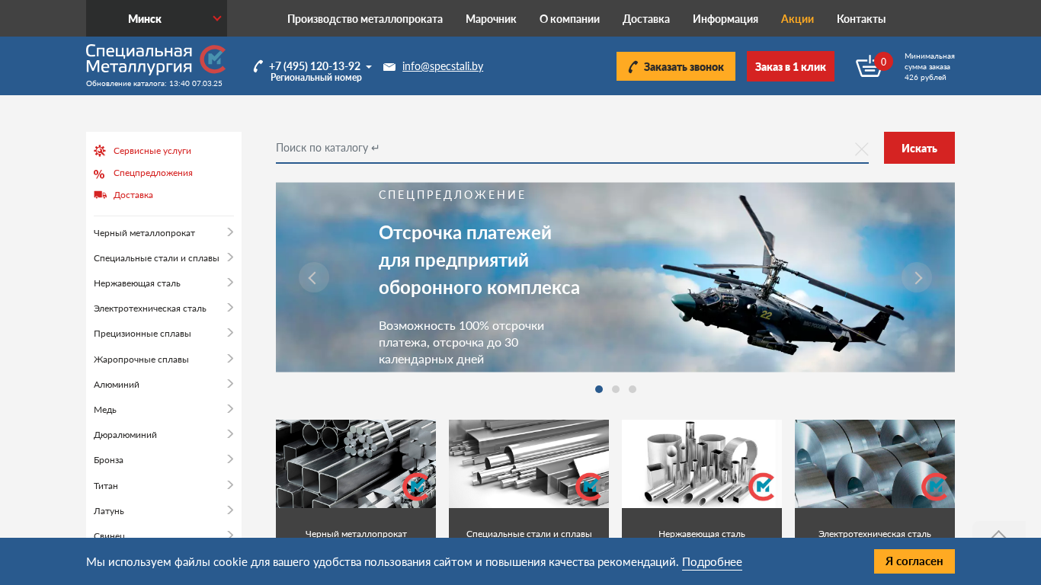This screenshot has width=1041, height=585.
Task: Click the catalog search input field
Action: 572,148
